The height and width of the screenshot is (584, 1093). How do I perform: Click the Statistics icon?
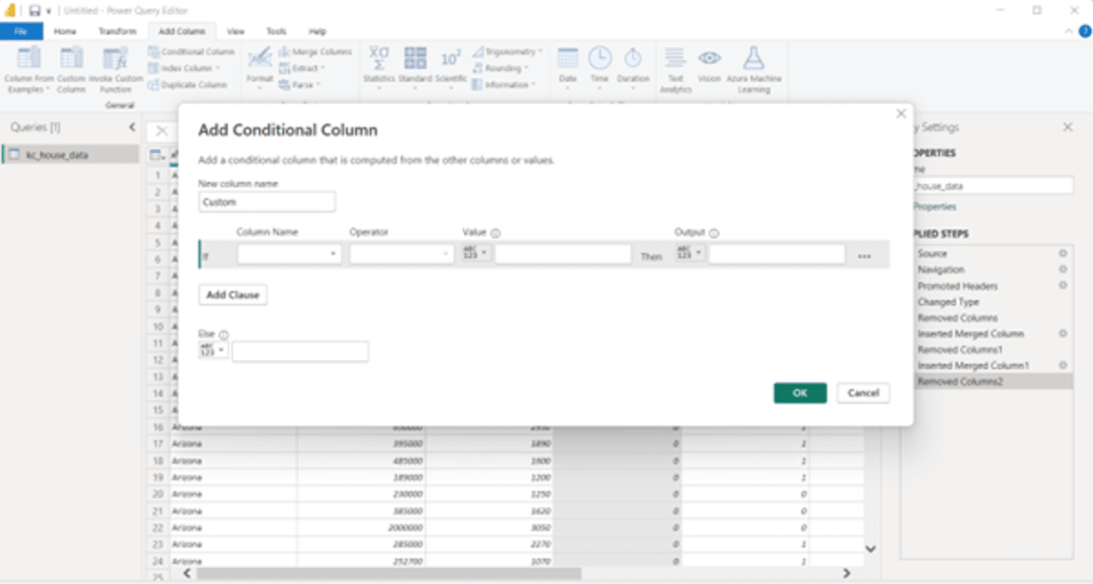tap(379, 58)
